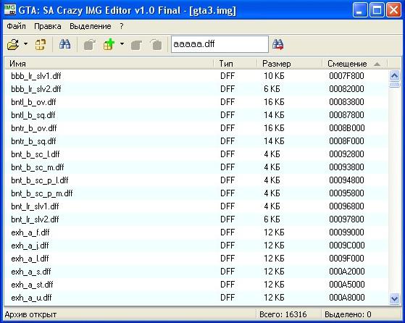The image size is (405, 323).
Task: Click the find-next binoculars with red arrow
Action: pos(277,44)
